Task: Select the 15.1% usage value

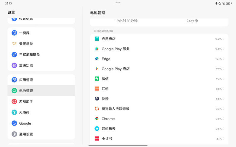Action: pos(218,59)
